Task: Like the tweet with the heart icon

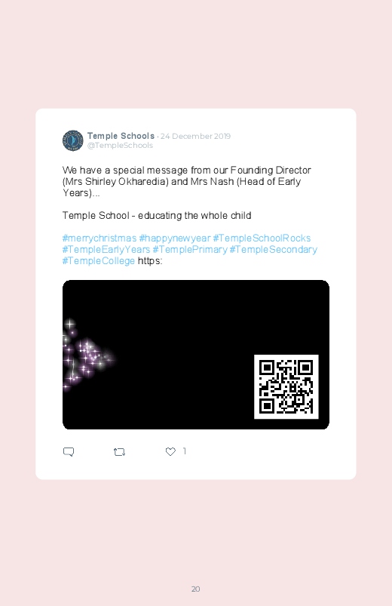Action: pyautogui.click(x=170, y=451)
